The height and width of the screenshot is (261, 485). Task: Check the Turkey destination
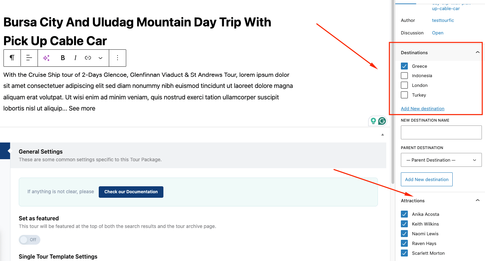click(404, 95)
